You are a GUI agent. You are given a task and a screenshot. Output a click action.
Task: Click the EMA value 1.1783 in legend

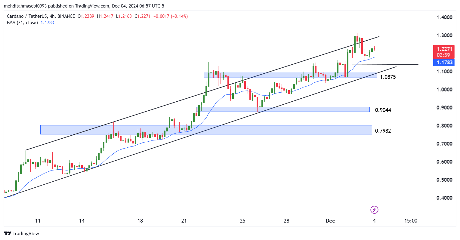(48, 23)
